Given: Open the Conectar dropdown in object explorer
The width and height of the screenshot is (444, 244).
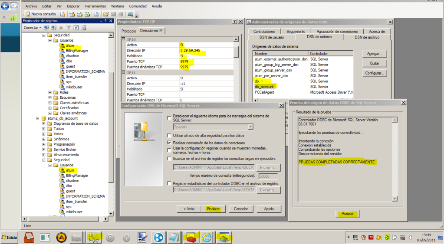Looking at the screenshot, I should (32, 28).
